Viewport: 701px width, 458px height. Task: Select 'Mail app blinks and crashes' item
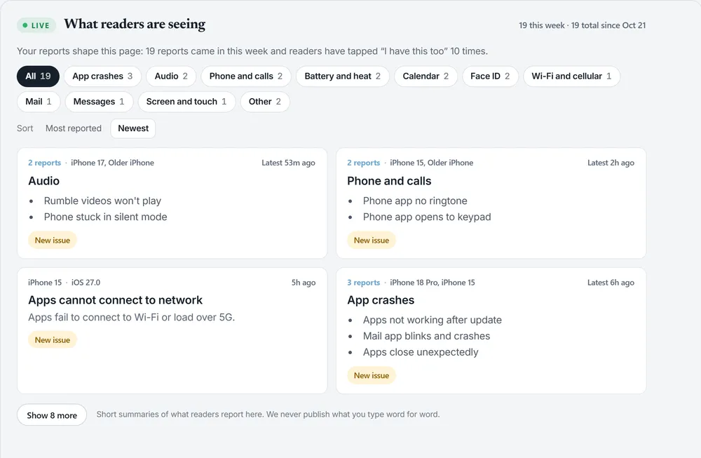pyautogui.click(x=426, y=337)
